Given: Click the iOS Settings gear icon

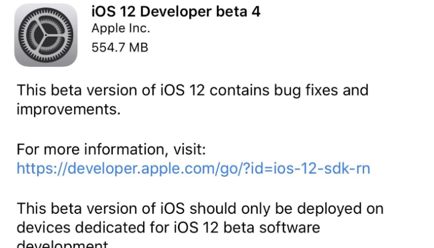Looking at the screenshot, I should click(x=46, y=35).
